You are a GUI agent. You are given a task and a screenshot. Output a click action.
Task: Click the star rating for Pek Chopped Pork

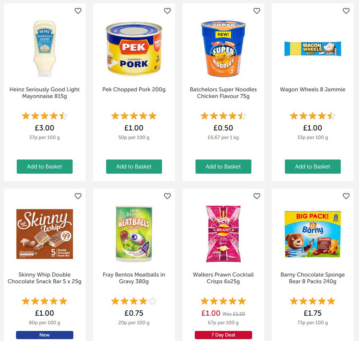coord(134,116)
